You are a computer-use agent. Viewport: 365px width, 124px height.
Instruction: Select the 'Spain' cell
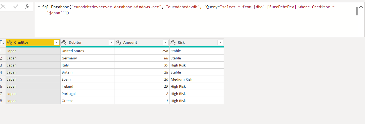(x=88, y=79)
